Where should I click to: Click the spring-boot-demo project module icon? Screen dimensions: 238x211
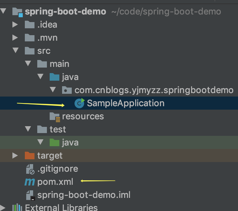[18, 12]
